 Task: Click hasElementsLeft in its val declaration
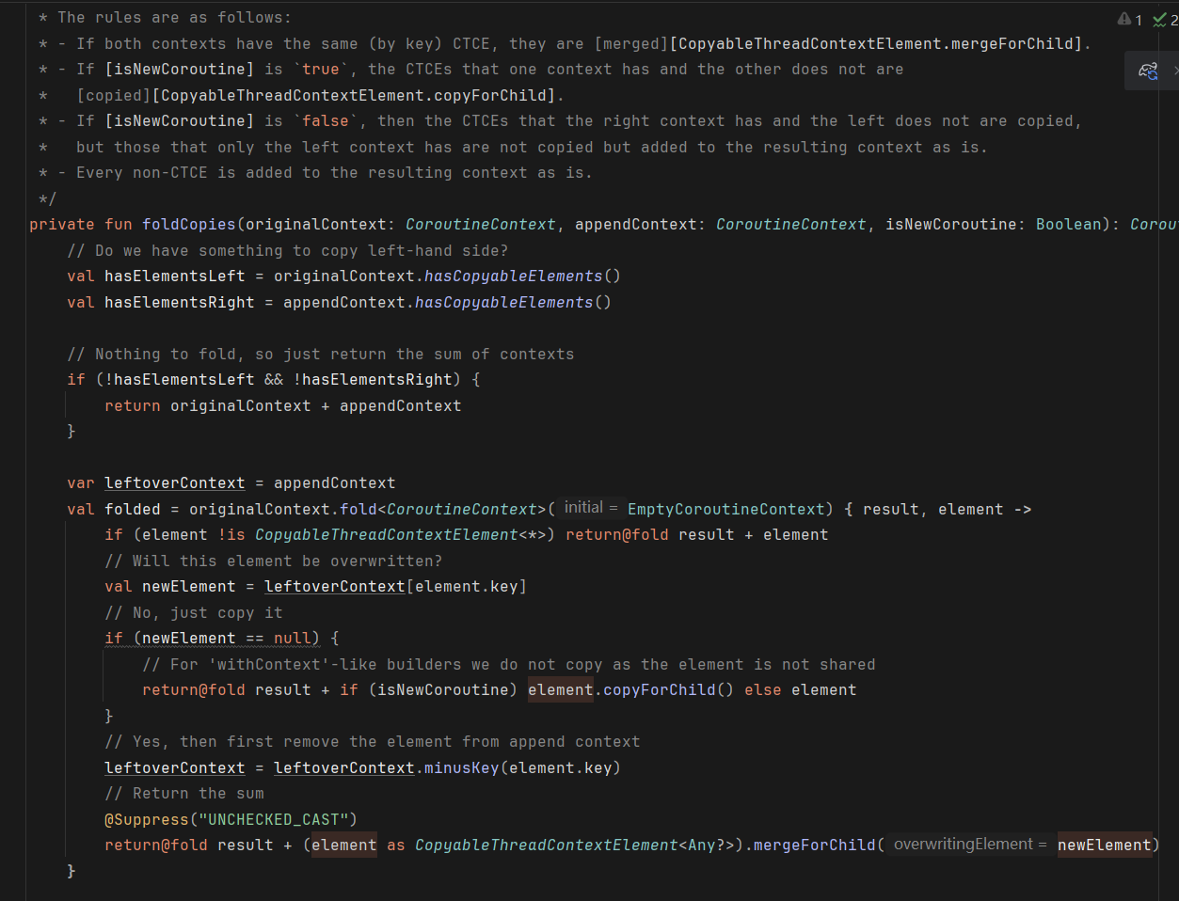coord(174,276)
